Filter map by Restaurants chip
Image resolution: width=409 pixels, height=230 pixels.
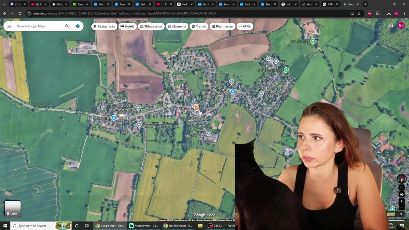click(x=104, y=27)
